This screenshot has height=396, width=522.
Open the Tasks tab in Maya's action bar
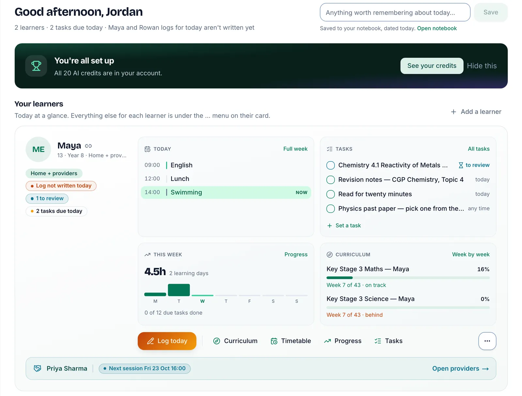pyautogui.click(x=388, y=341)
